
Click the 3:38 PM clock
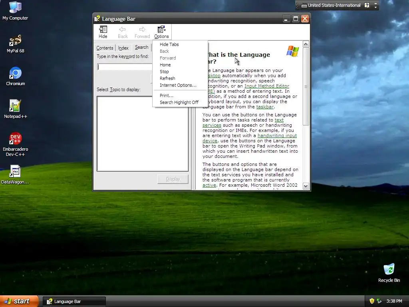(x=394, y=301)
